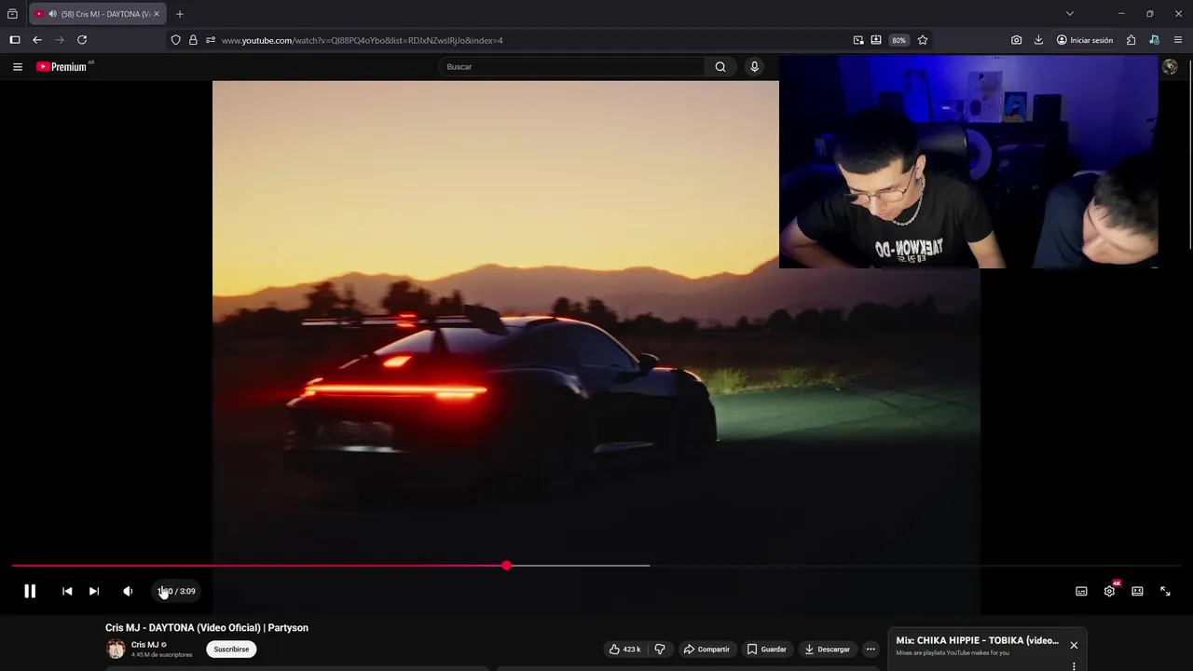Start voice search with the microphone icon

tap(754, 66)
